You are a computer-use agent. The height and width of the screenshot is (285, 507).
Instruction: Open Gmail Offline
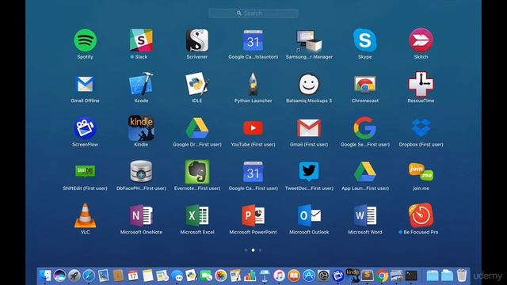85,85
